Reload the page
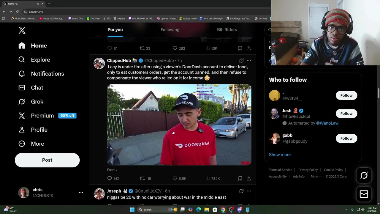The width and height of the screenshot is (380, 214). 17,12
